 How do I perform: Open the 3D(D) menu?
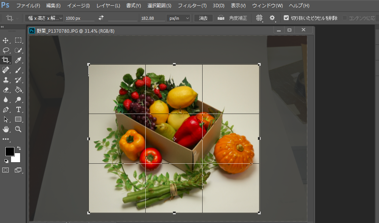219,5
